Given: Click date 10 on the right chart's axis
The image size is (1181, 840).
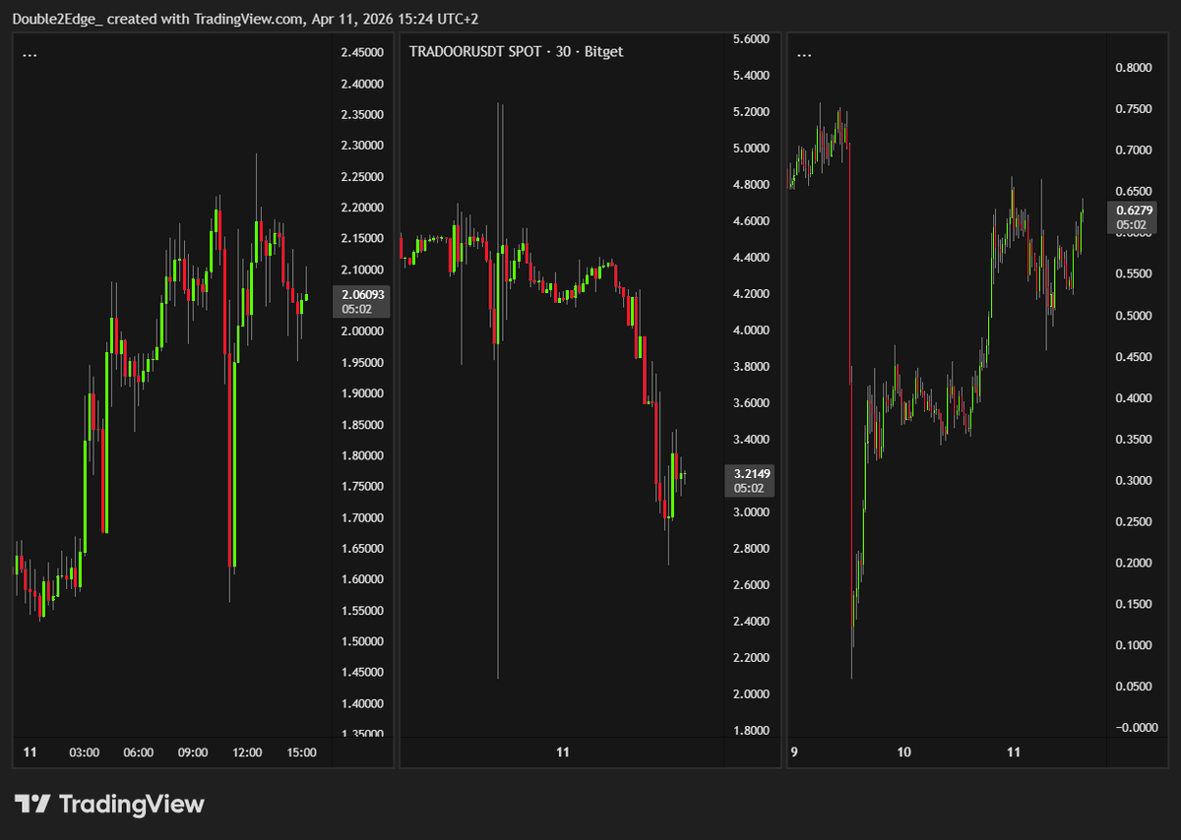Looking at the screenshot, I should [903, 752].
